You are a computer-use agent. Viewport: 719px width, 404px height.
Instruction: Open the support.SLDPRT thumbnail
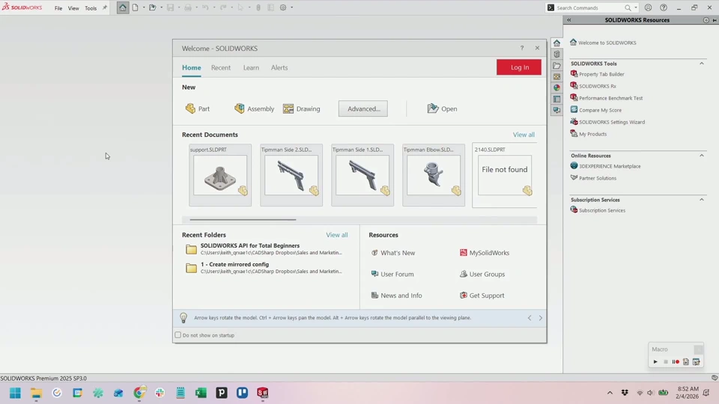[x=220, y=175]
